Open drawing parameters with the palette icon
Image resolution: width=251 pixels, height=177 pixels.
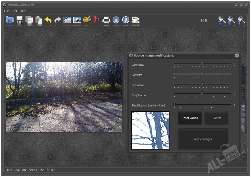click(87, 20)
